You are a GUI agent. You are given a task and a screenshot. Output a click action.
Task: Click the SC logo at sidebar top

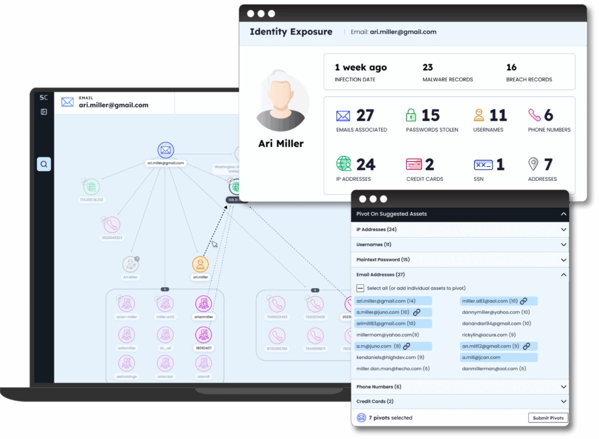(44, 98)
